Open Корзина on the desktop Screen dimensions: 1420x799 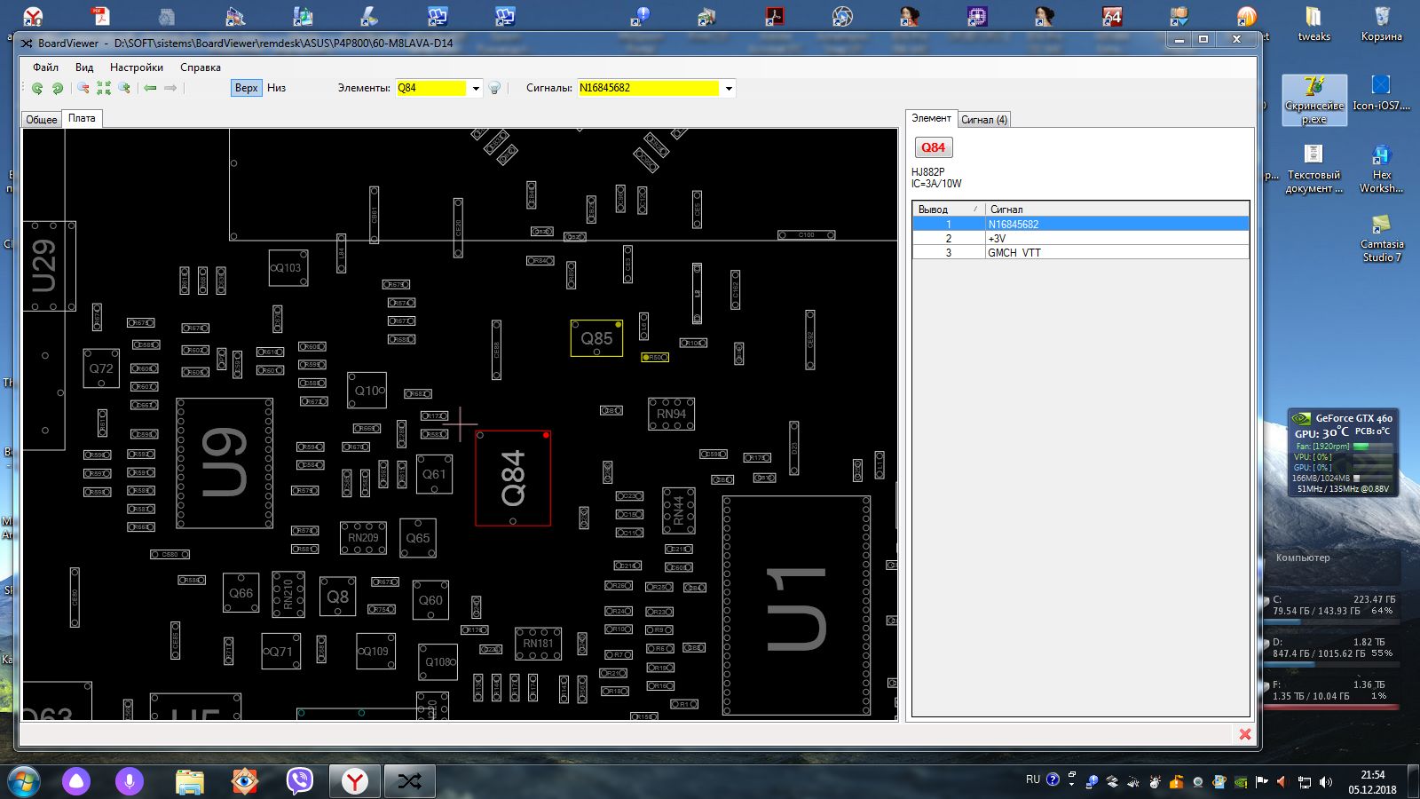click(x=1381, y=24)
